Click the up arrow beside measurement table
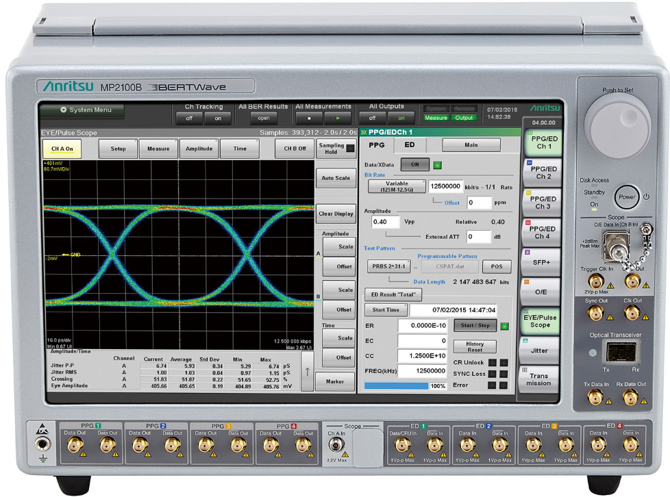 tap(308, 372)
